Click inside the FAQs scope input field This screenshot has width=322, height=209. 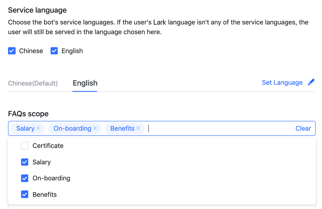(219, 128)
